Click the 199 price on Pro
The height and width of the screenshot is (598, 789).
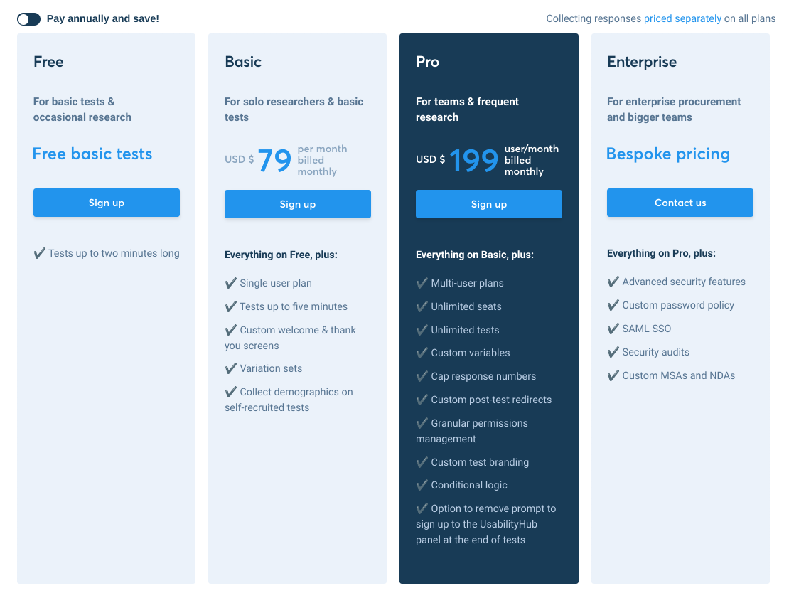(474, 161)
